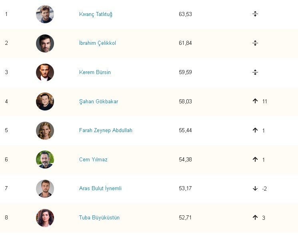This screenshot has width=298, height=235.
Task: Open Kıvanç Tatlıtuğ profile link
Action: pyautogui.click(x=96, y=14)
